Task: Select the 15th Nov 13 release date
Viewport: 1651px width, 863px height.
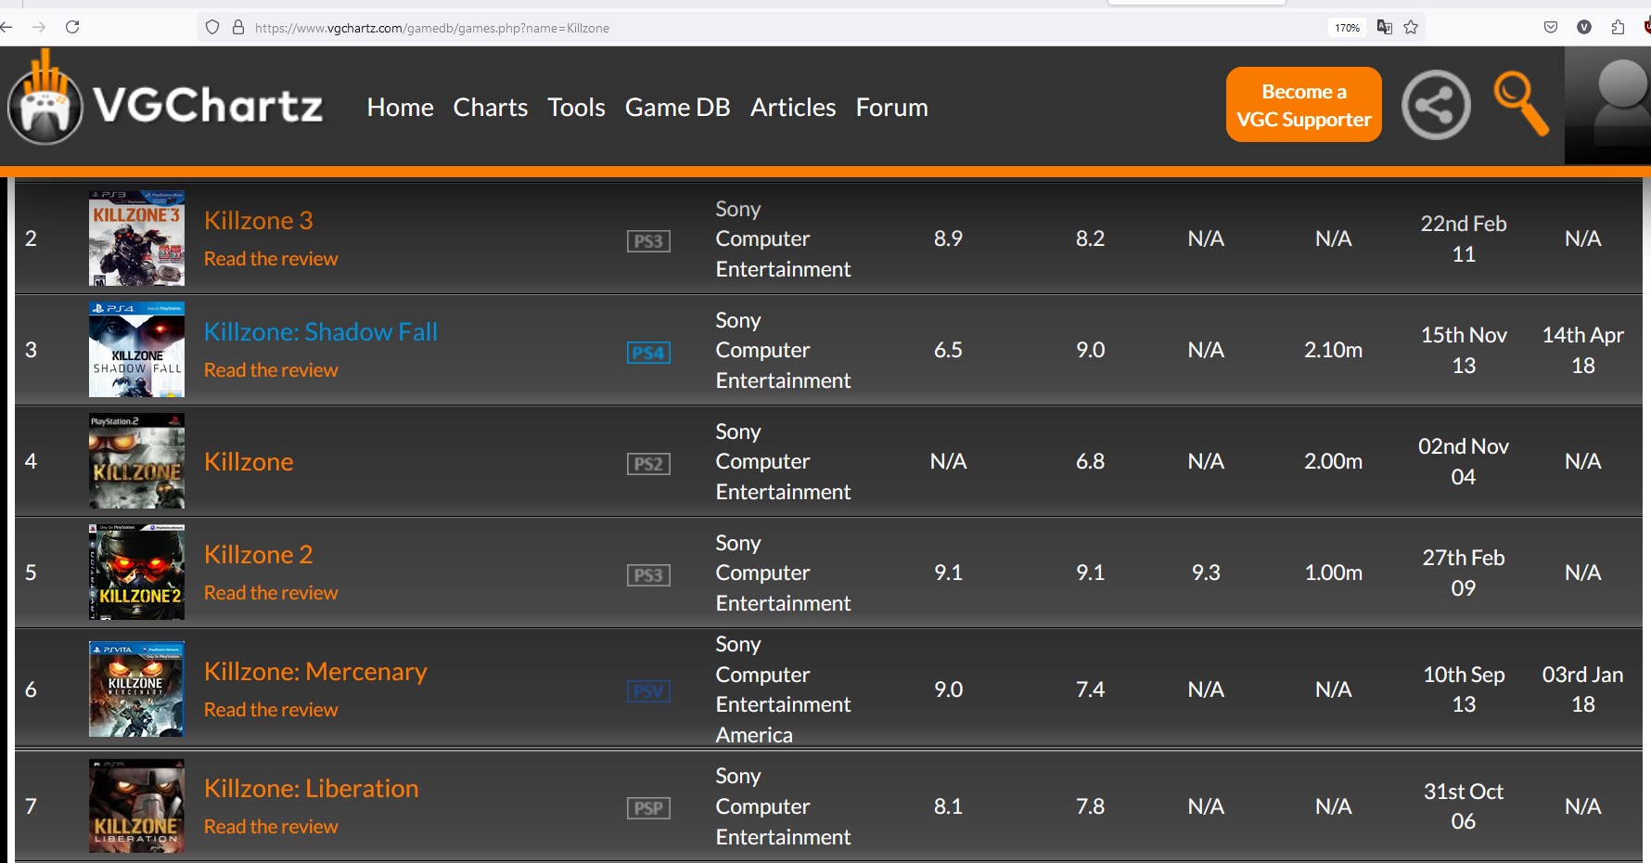Action: click(x=1464, y=350)
